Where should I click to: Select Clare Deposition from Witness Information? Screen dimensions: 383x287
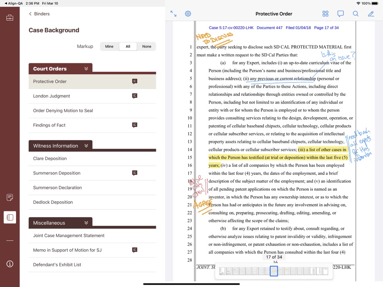(50, 158)
